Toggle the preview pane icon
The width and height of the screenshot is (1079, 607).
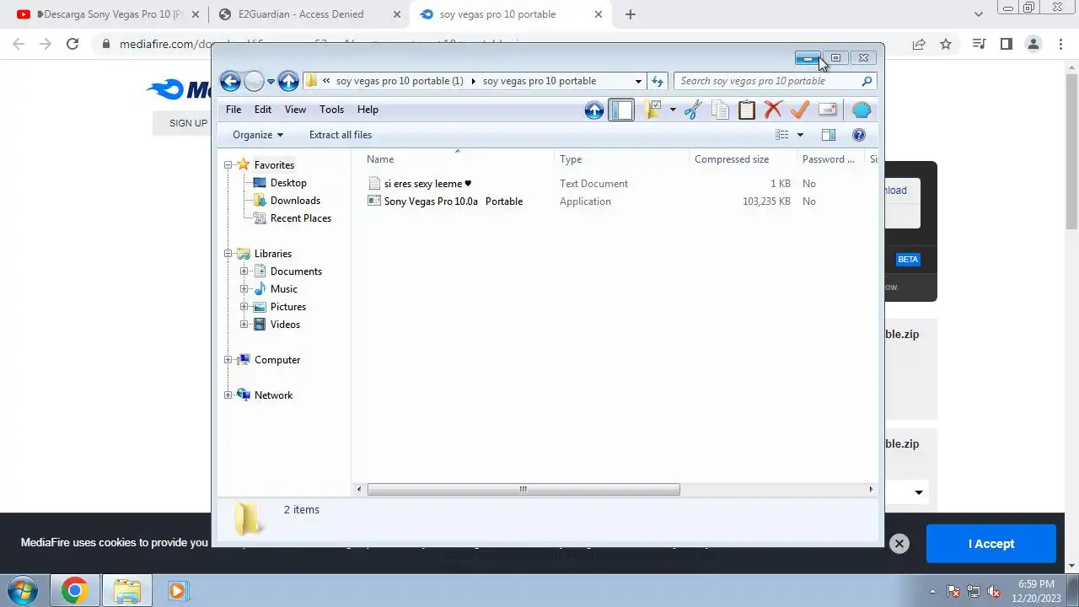click(829, 135)
